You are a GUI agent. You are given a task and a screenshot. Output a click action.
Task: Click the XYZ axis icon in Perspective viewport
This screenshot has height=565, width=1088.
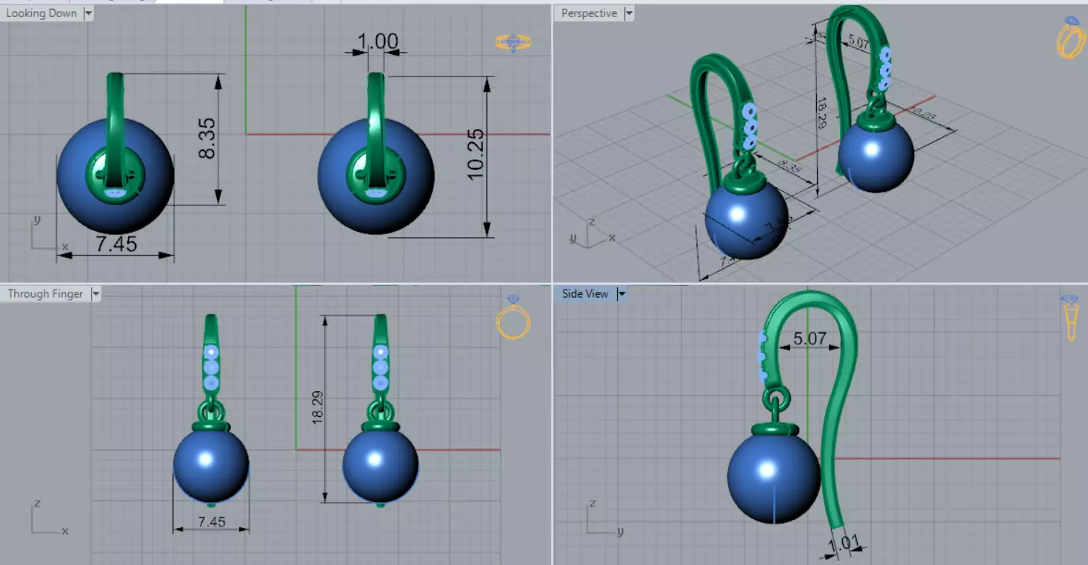click(x=591, y=233)
